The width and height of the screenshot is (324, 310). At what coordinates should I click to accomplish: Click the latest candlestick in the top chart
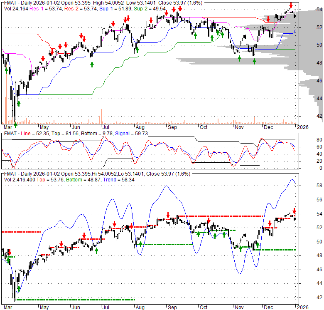(295, 13)
